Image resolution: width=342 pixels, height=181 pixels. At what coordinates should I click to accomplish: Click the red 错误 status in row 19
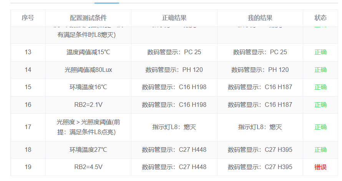tap(320, 167)
